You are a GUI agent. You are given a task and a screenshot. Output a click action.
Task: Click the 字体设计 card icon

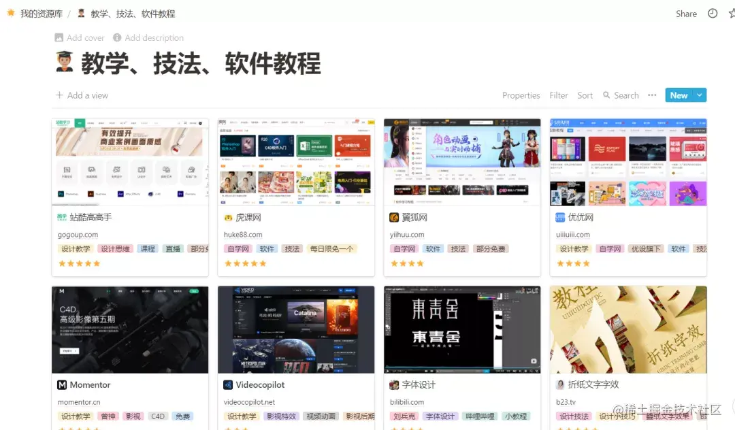tap(394, 384)
